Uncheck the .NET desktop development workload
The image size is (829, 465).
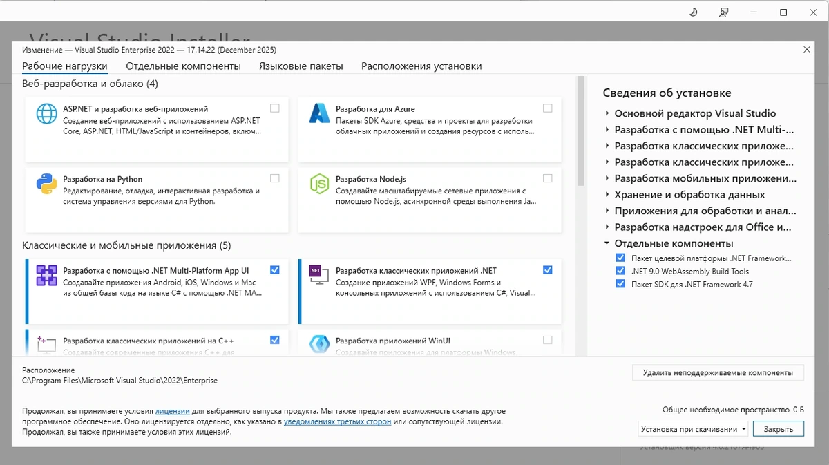pyautogui.click(x=548, y=270)
